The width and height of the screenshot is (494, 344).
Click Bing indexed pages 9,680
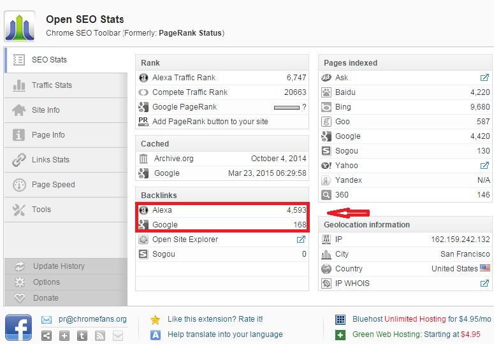pos(480,107)
